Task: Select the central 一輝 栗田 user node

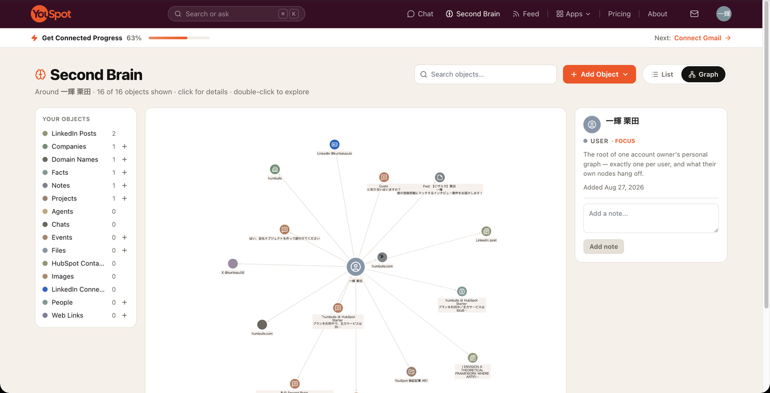Action: click(356, 267)
